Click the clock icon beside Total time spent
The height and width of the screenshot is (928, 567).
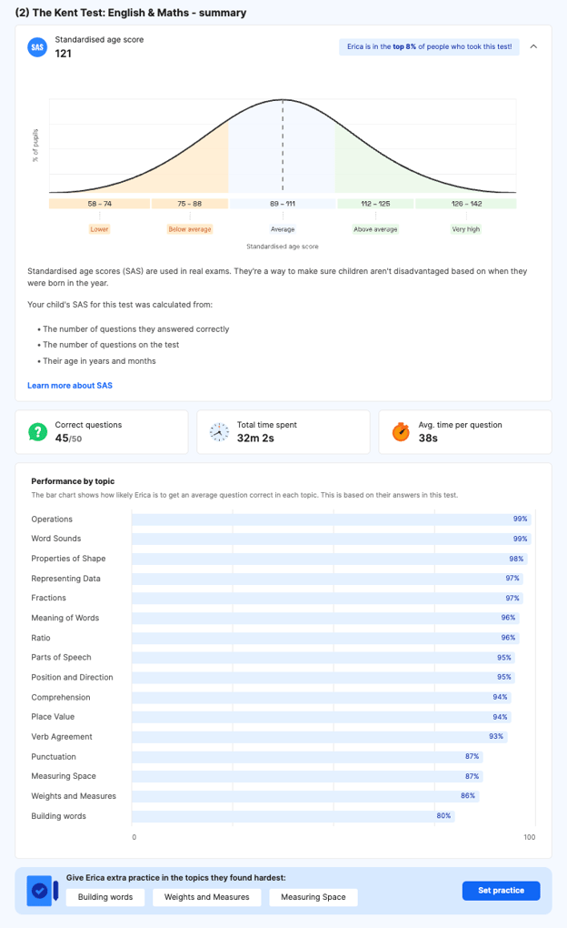click(219, 432)
